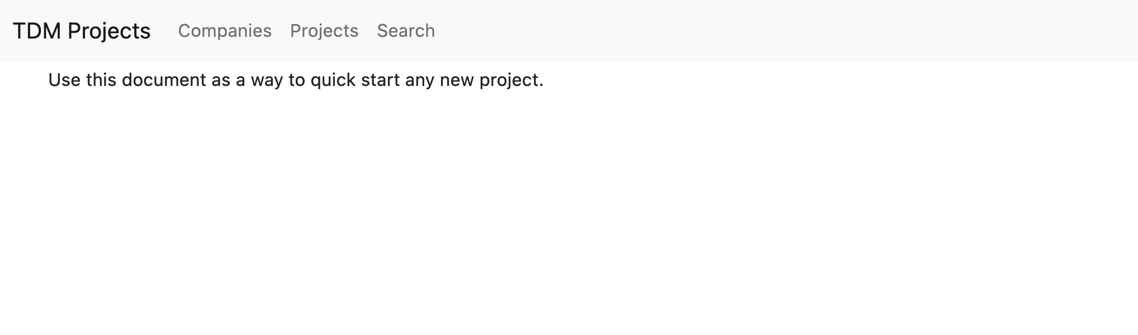Return home via the TDM Projects title
Viewport: 1138px width, 335px height.
click(x=82, y=31)
